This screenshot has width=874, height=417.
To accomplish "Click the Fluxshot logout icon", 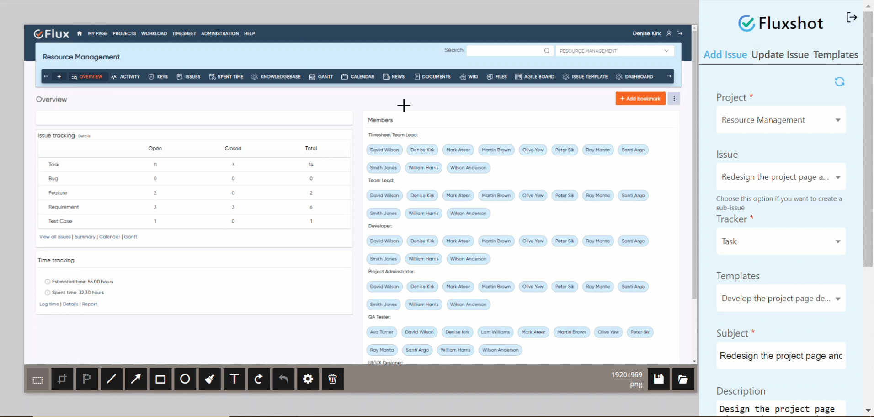I will [x=851, y=17].
